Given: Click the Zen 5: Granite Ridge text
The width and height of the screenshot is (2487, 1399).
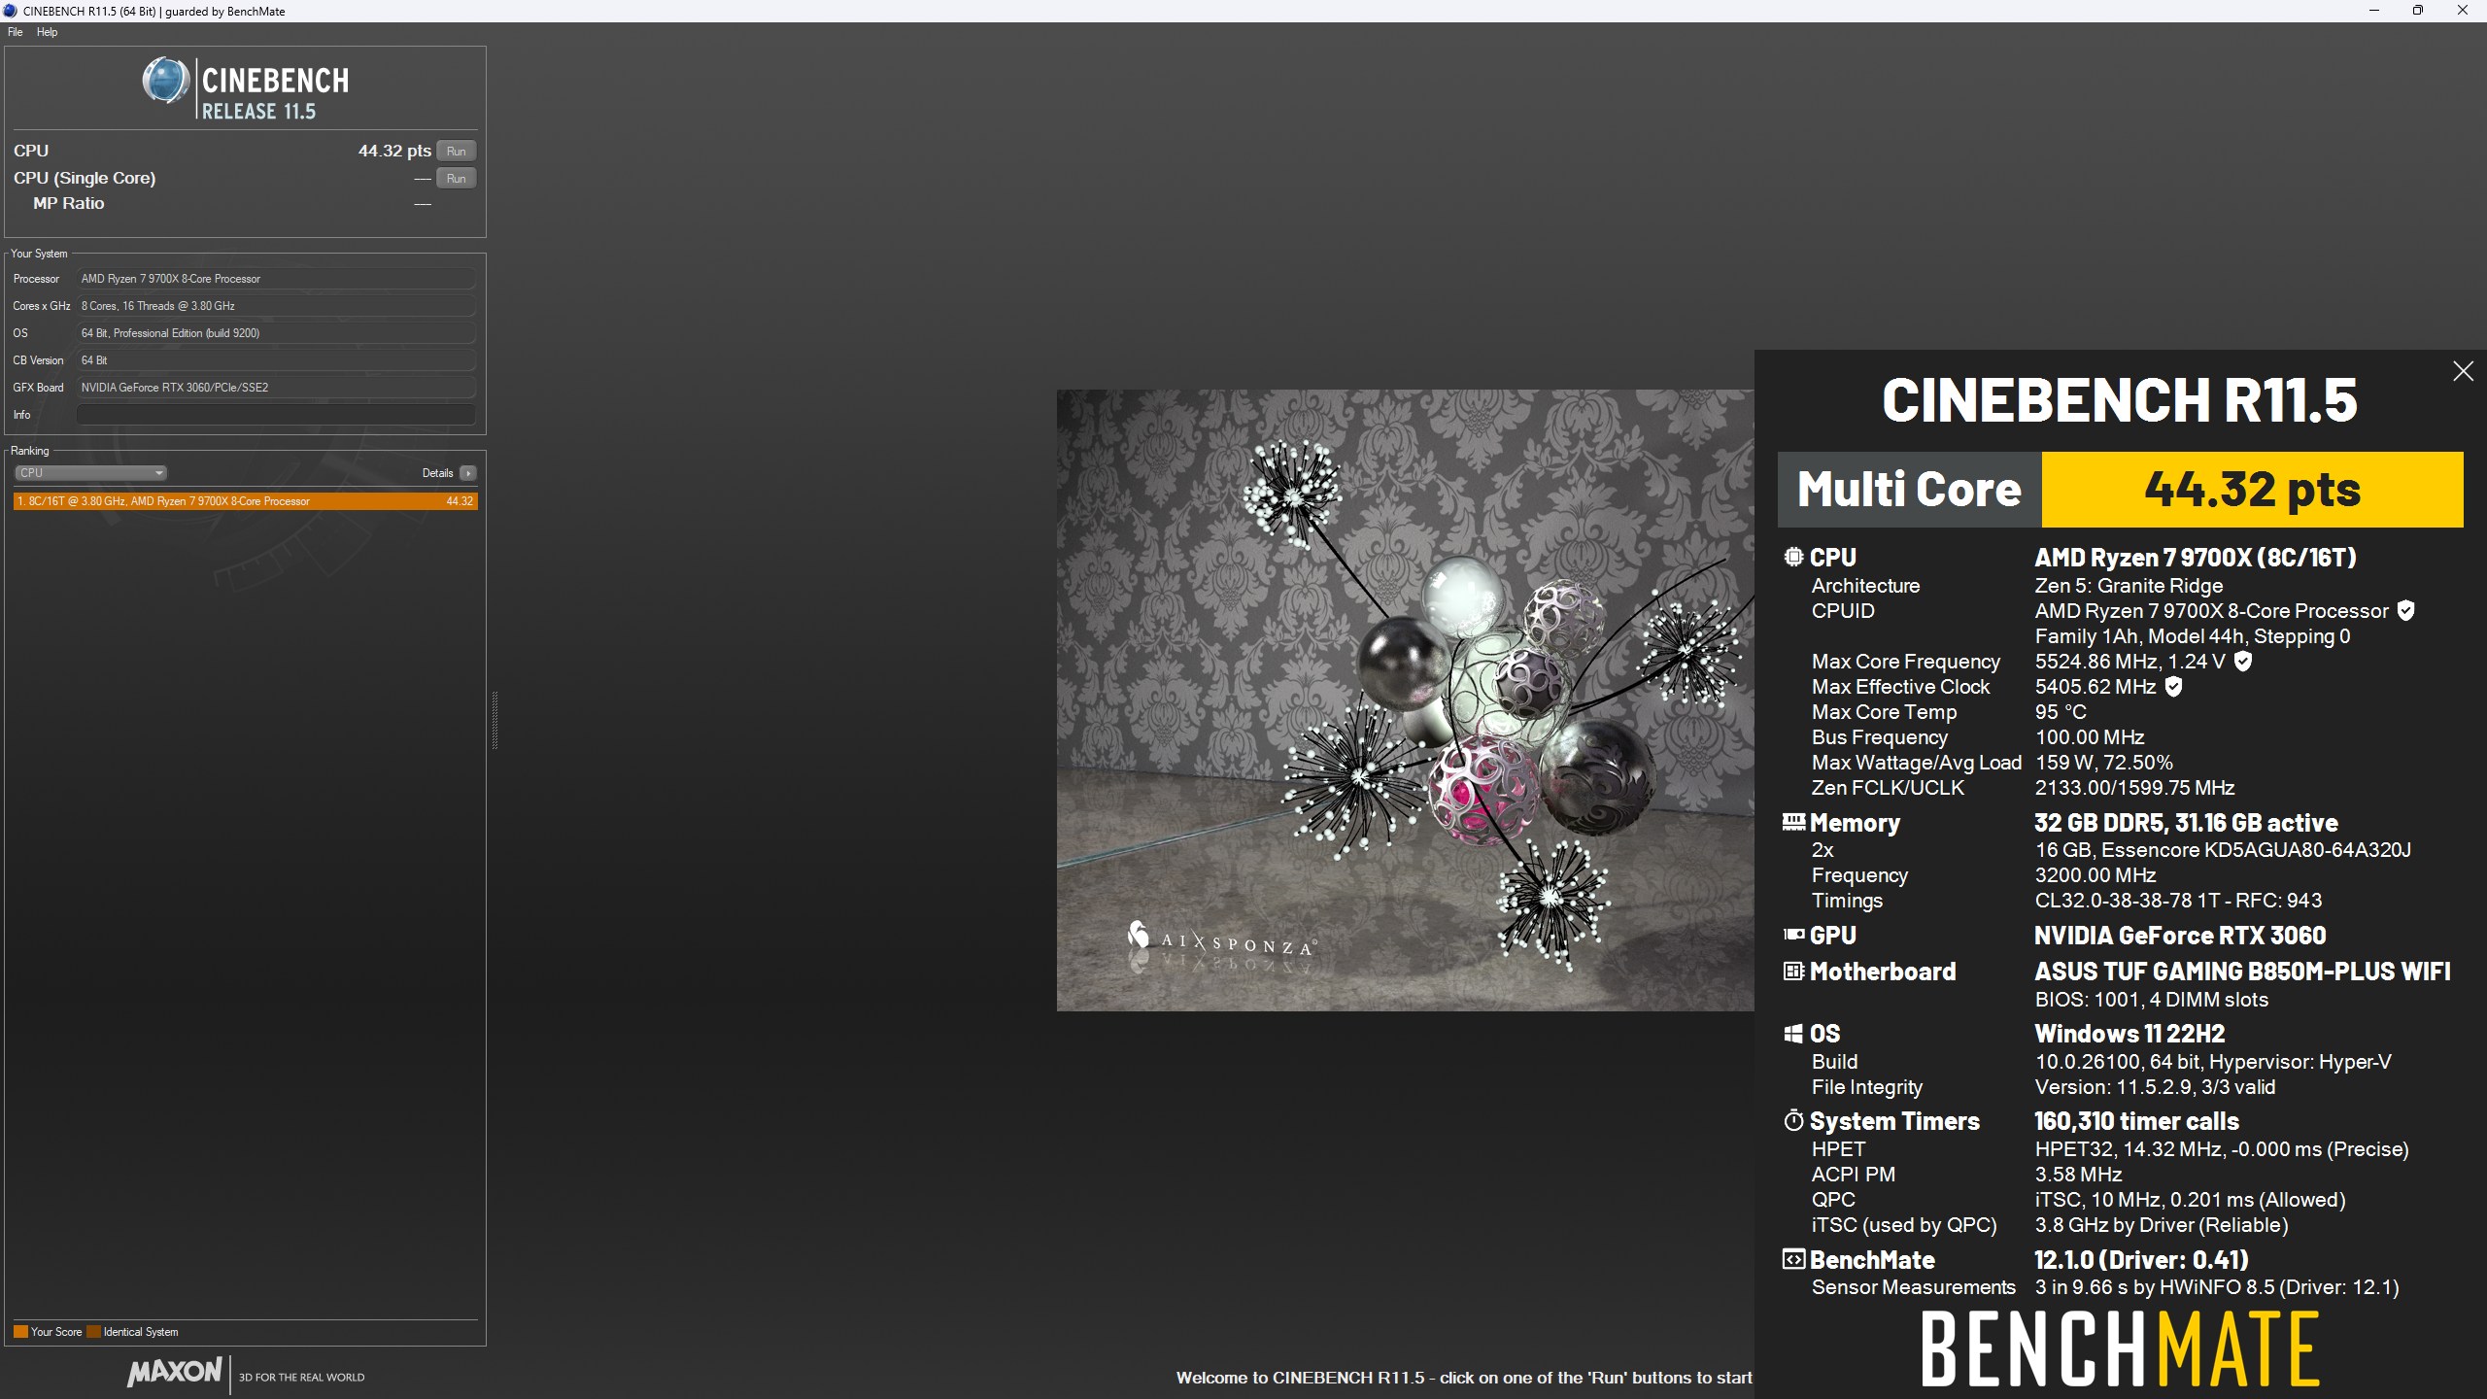Looking at the screenshot, I should [2129, 586].
